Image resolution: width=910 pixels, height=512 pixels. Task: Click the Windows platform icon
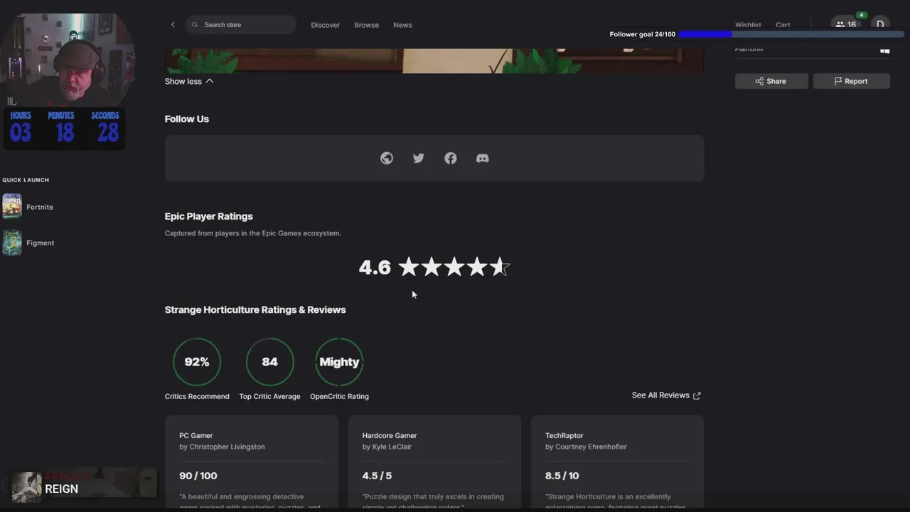(885, 50)
